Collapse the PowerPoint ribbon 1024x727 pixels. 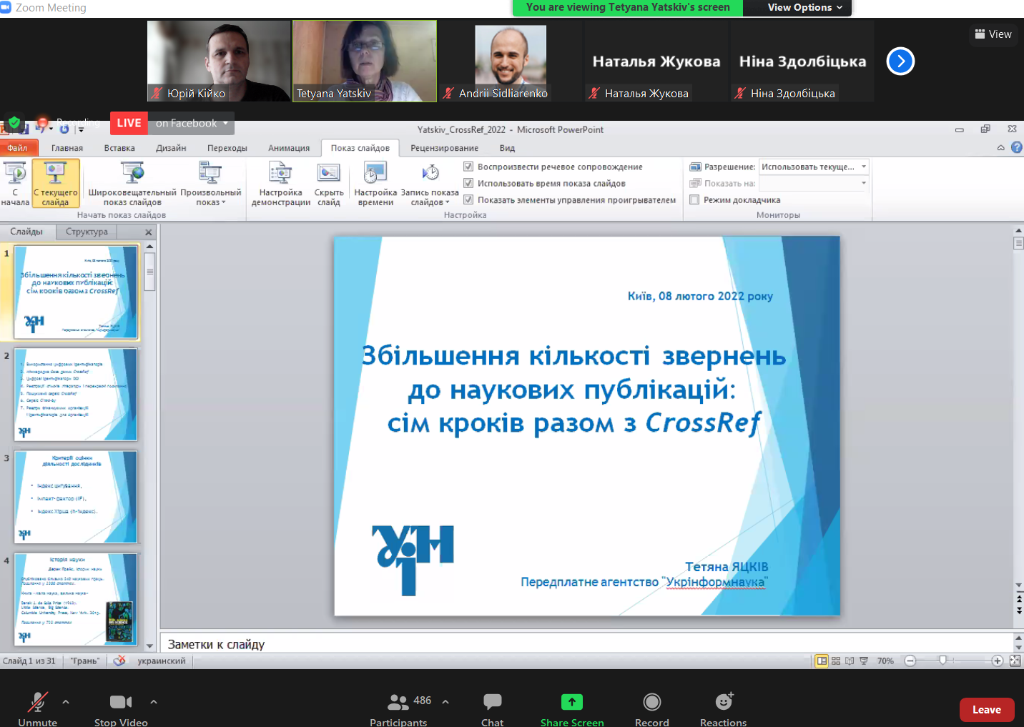click(x=1001, y=148)
